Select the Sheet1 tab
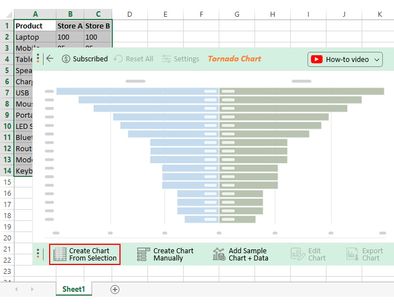This screenshot has height=304, width=394. tap(74, 289)
